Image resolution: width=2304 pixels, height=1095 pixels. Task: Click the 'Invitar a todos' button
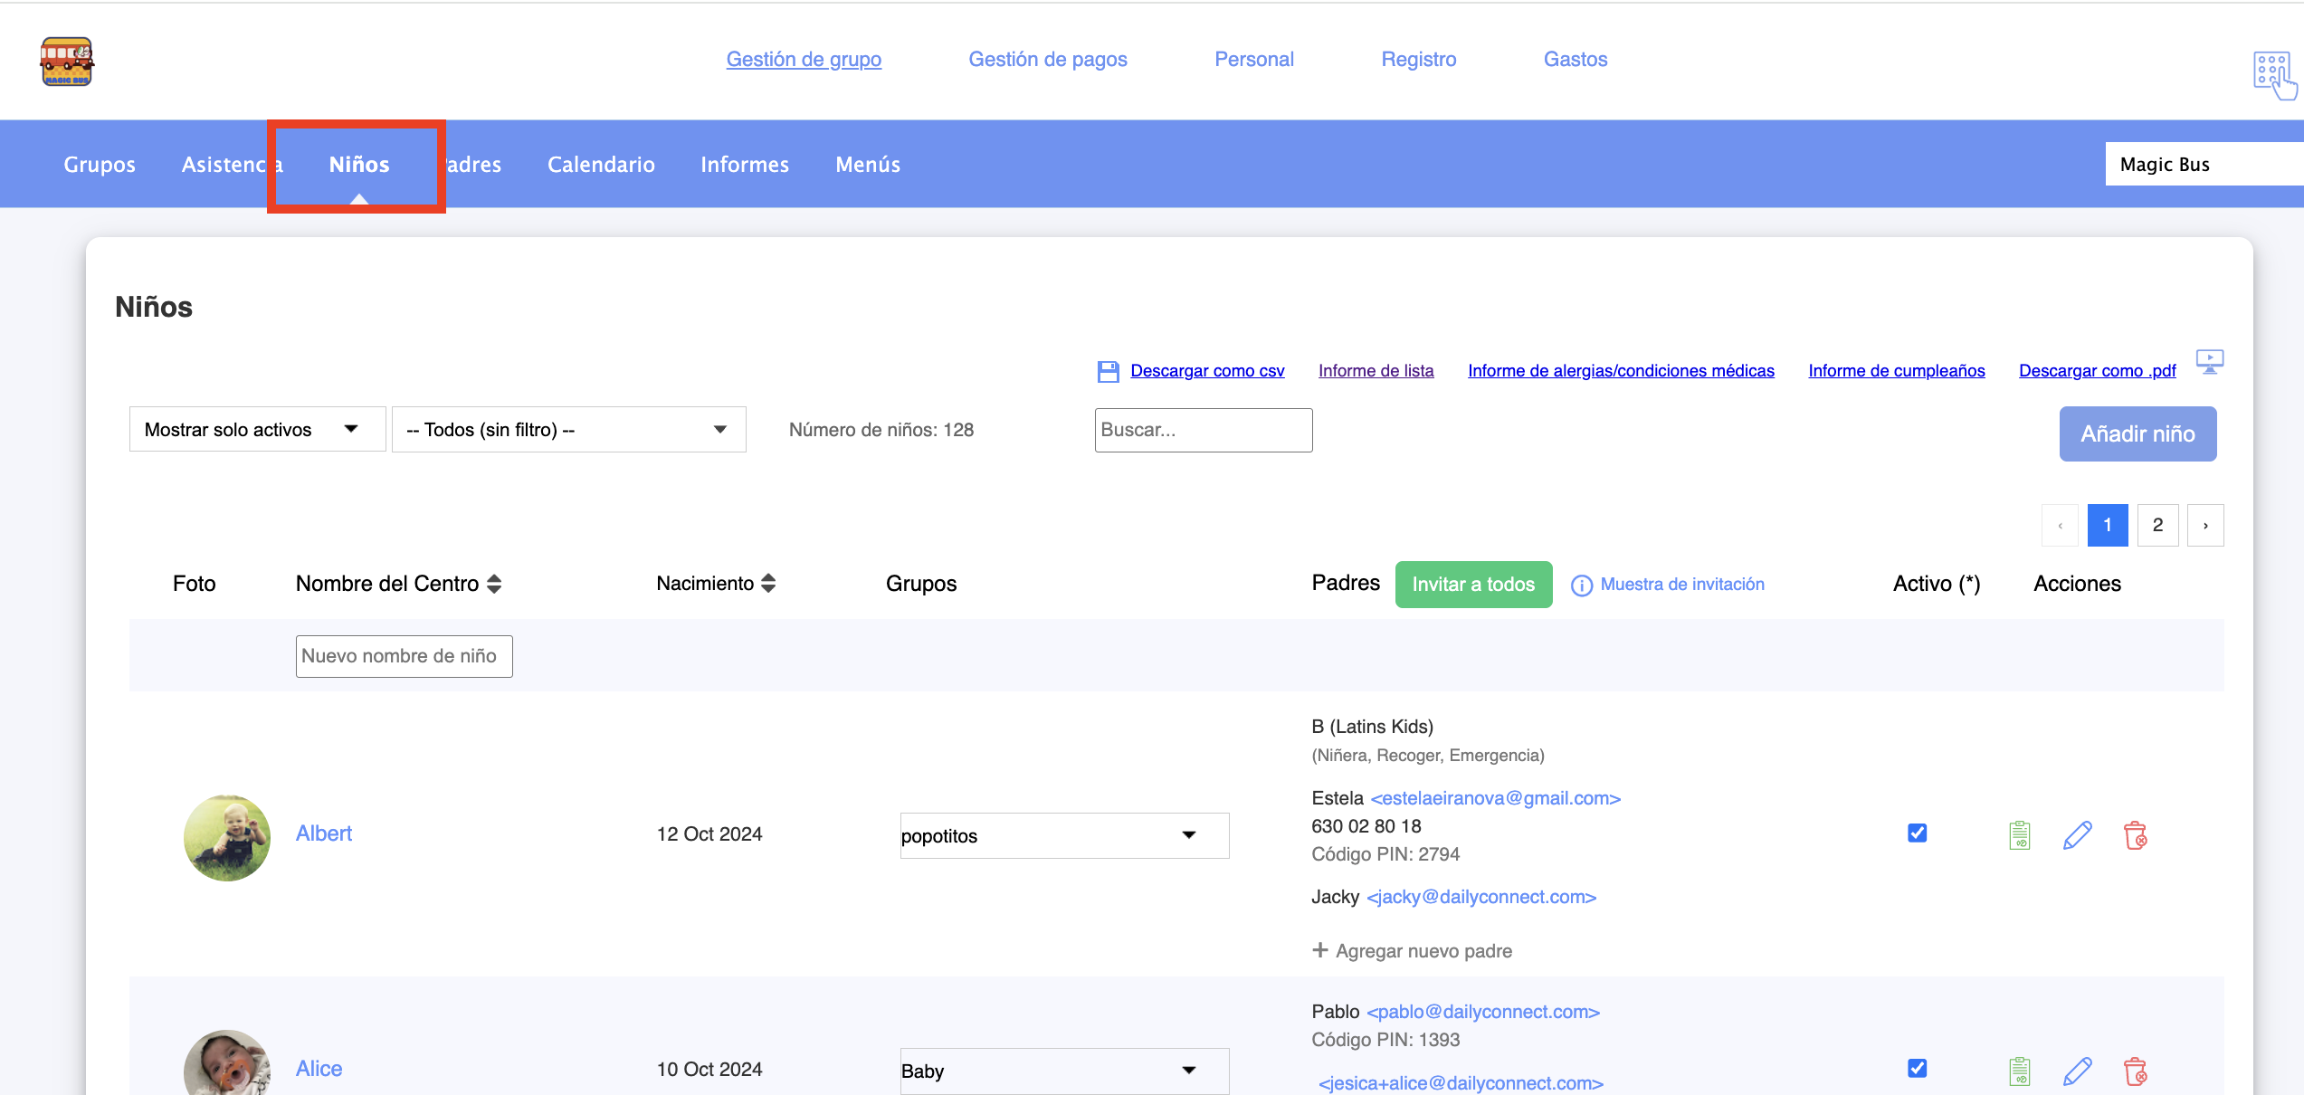pos(1472,585)
